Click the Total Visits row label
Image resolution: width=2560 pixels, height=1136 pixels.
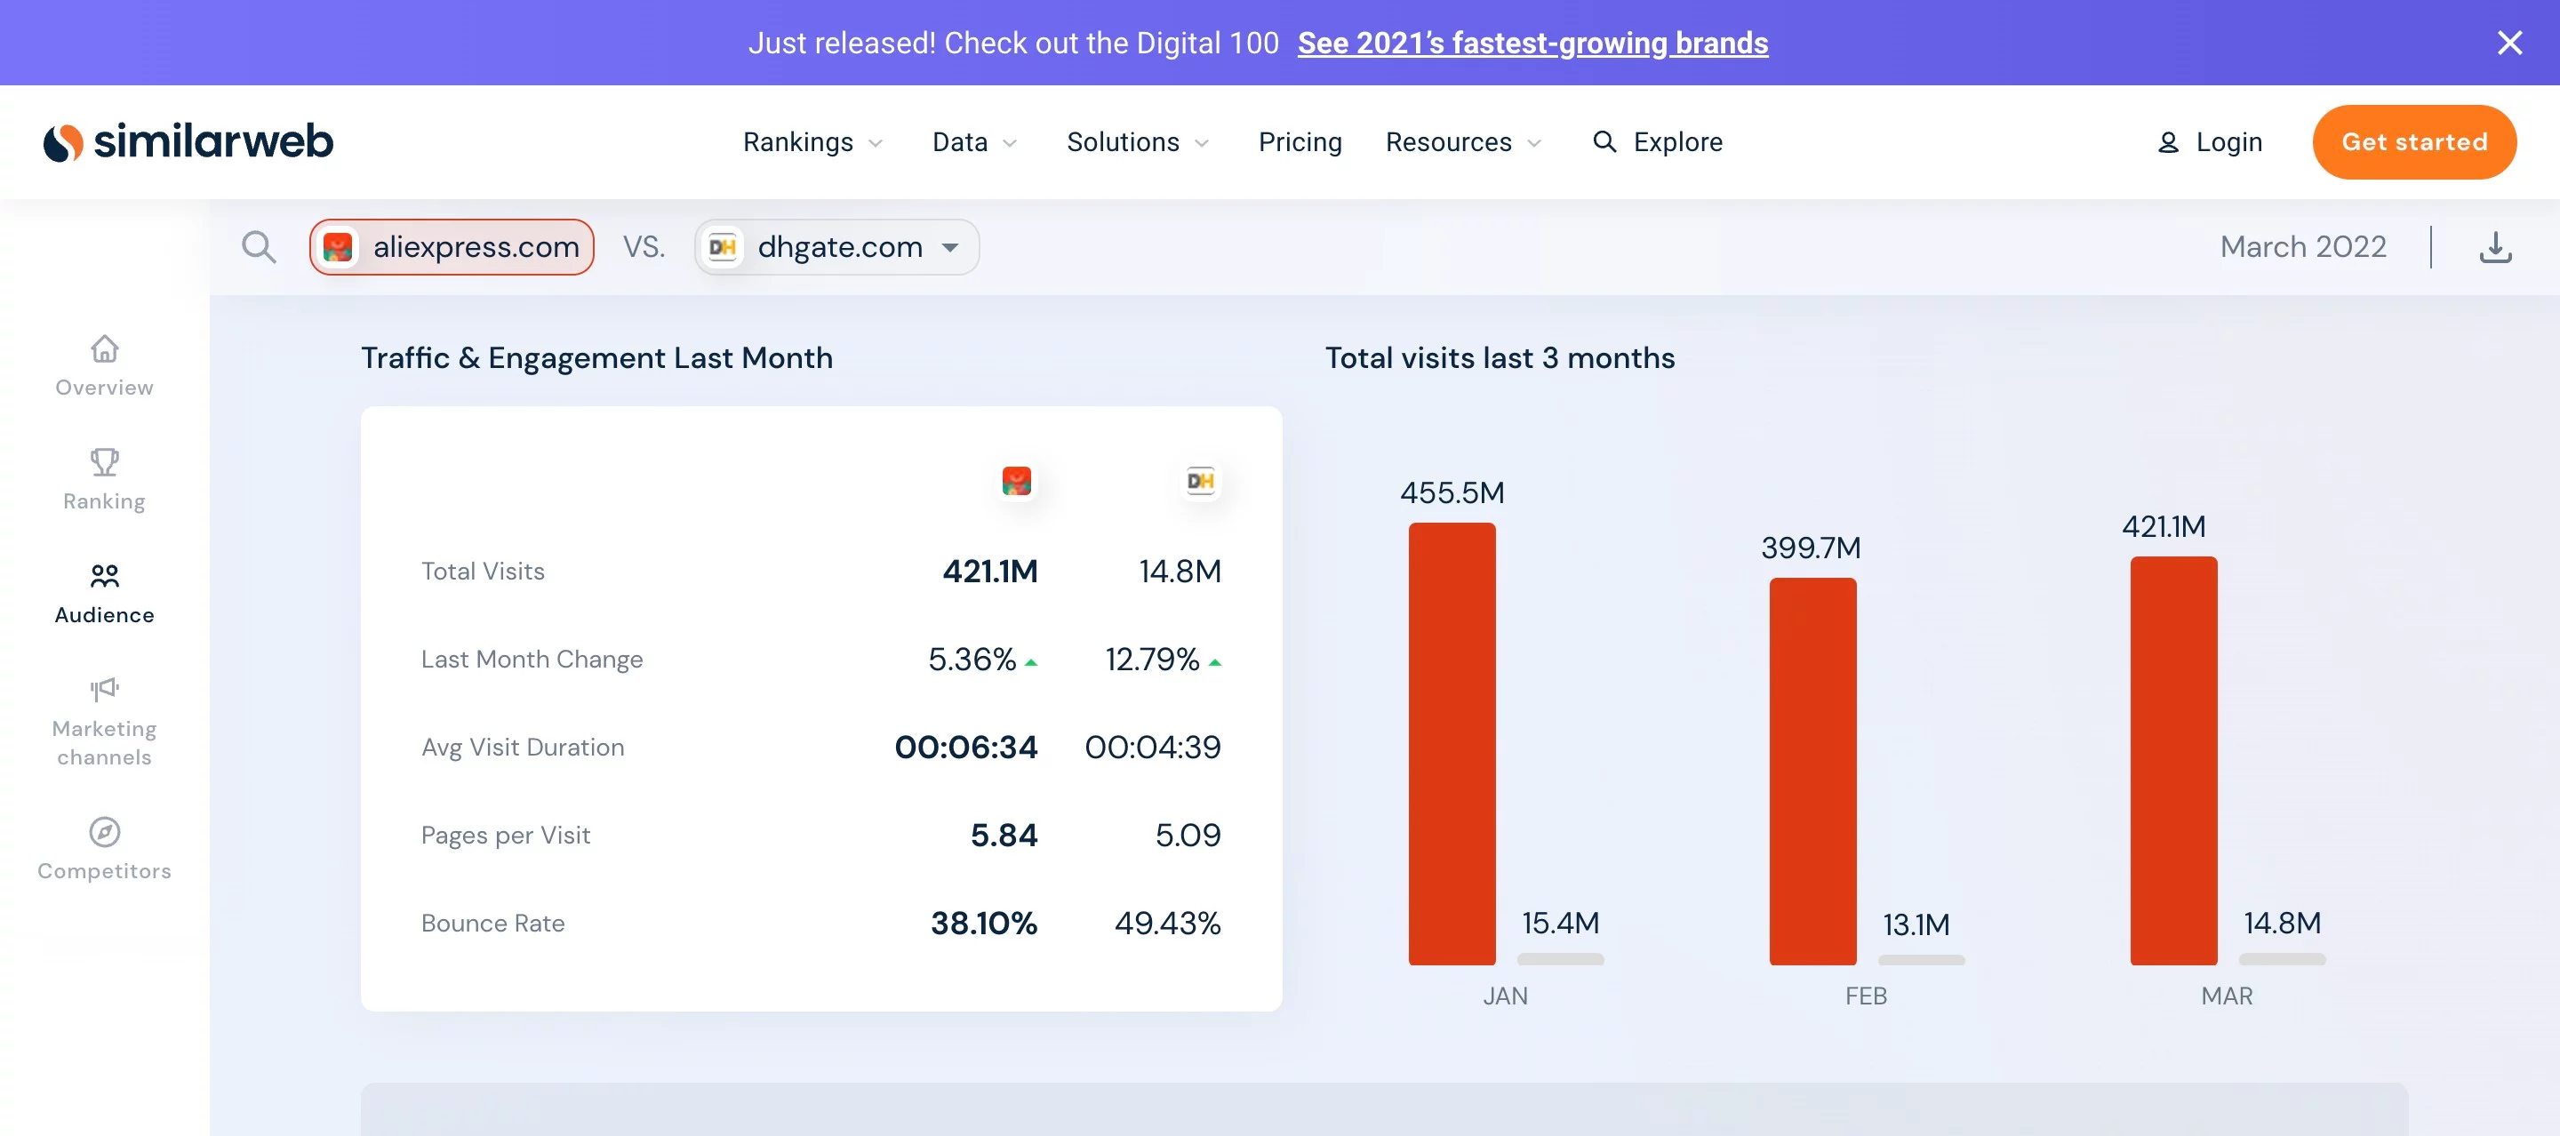(482, 571)
